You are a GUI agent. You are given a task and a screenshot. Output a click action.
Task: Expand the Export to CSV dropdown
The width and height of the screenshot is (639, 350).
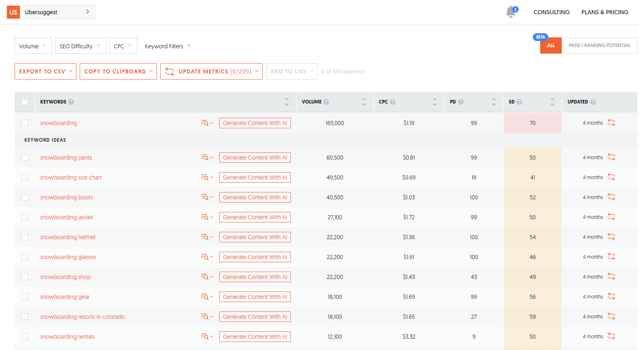(x=46, y=71)
